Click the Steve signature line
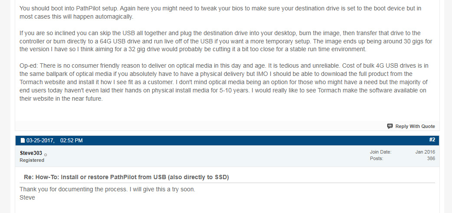 click(27, 198)
